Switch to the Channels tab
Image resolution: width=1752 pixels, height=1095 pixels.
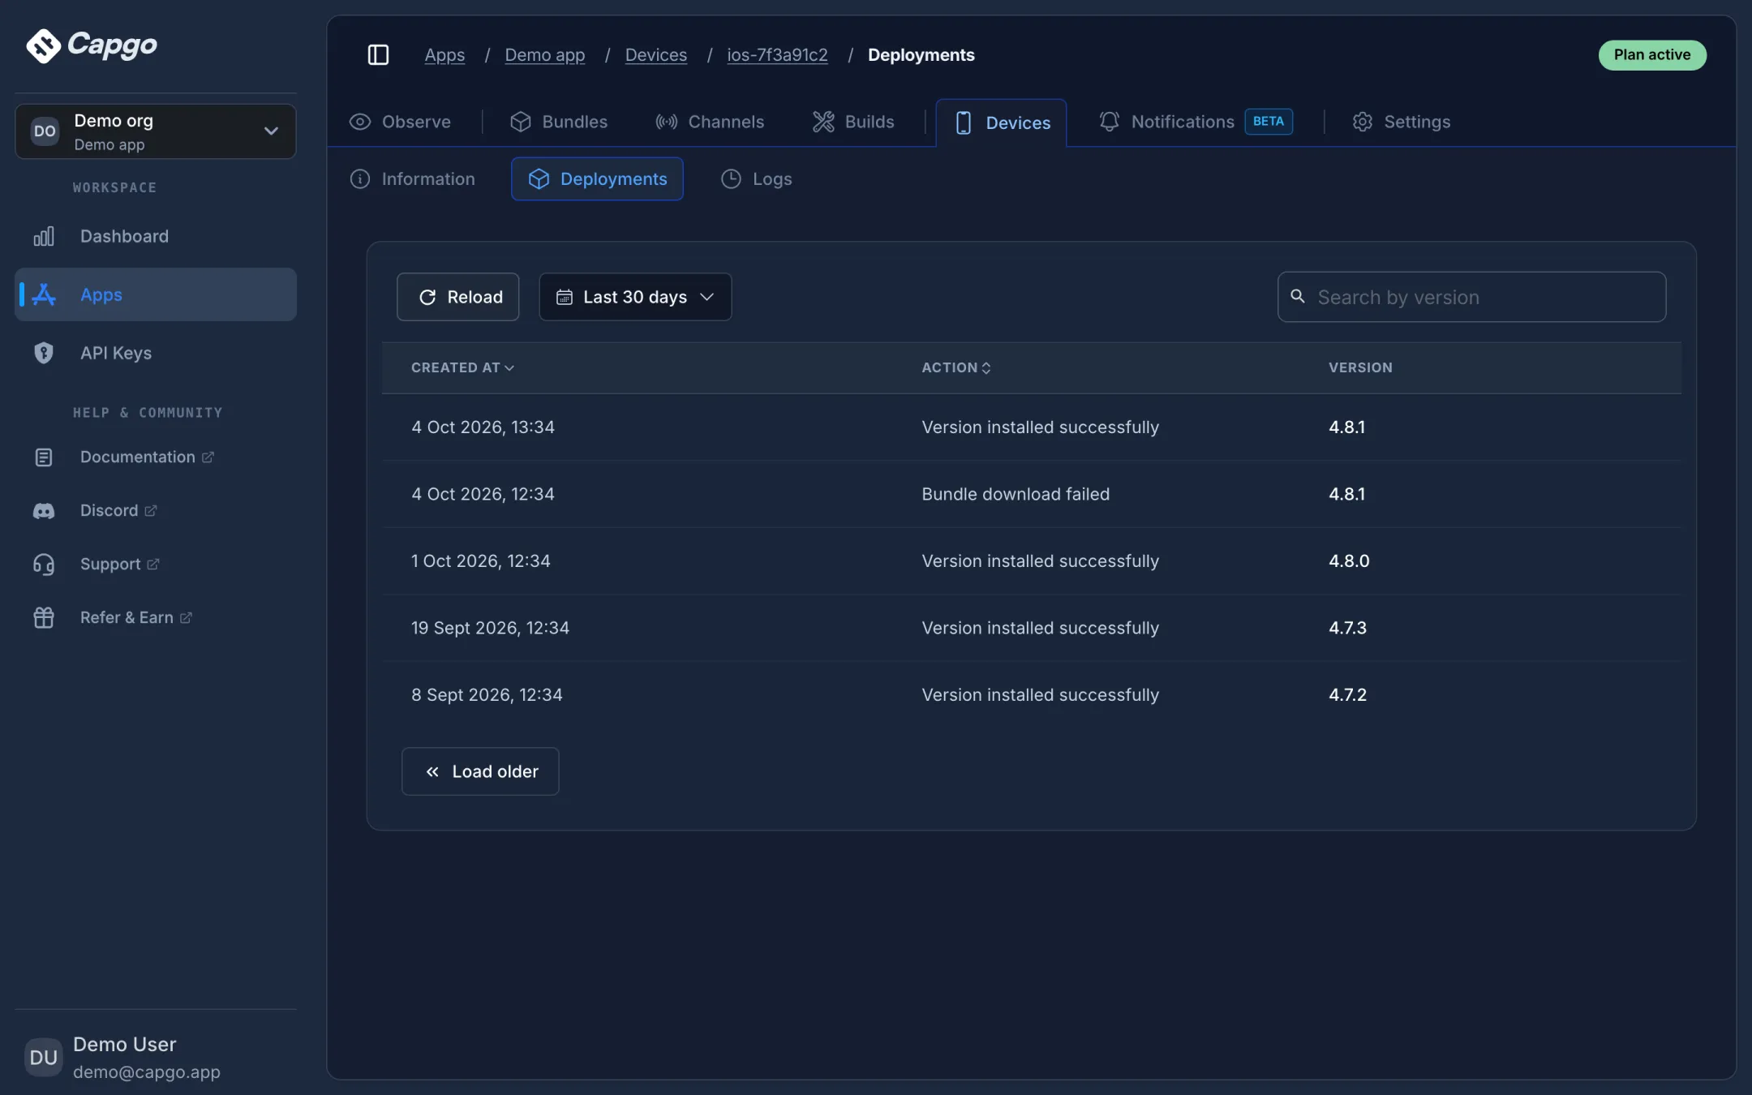pos(710,122)
